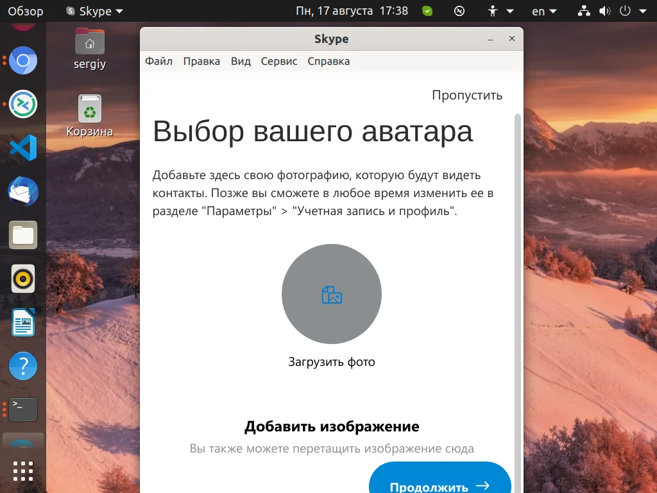657x493 pixels.
Task: Click Обзор activities button
Action: (x=26, y=12)
